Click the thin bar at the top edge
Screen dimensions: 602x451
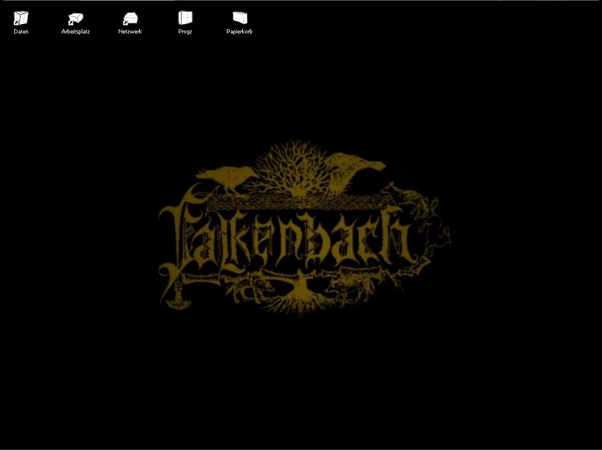301,1
